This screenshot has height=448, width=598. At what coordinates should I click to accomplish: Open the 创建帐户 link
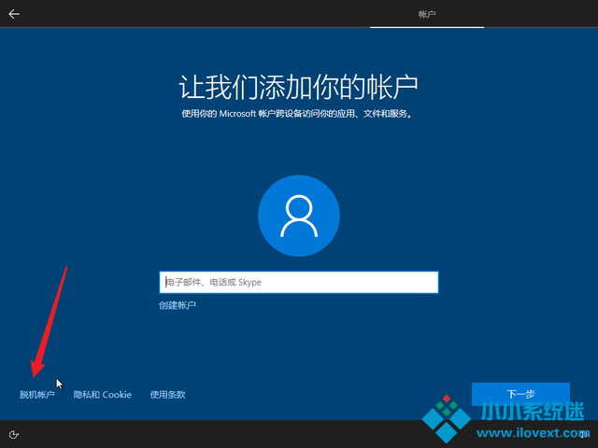178,305
